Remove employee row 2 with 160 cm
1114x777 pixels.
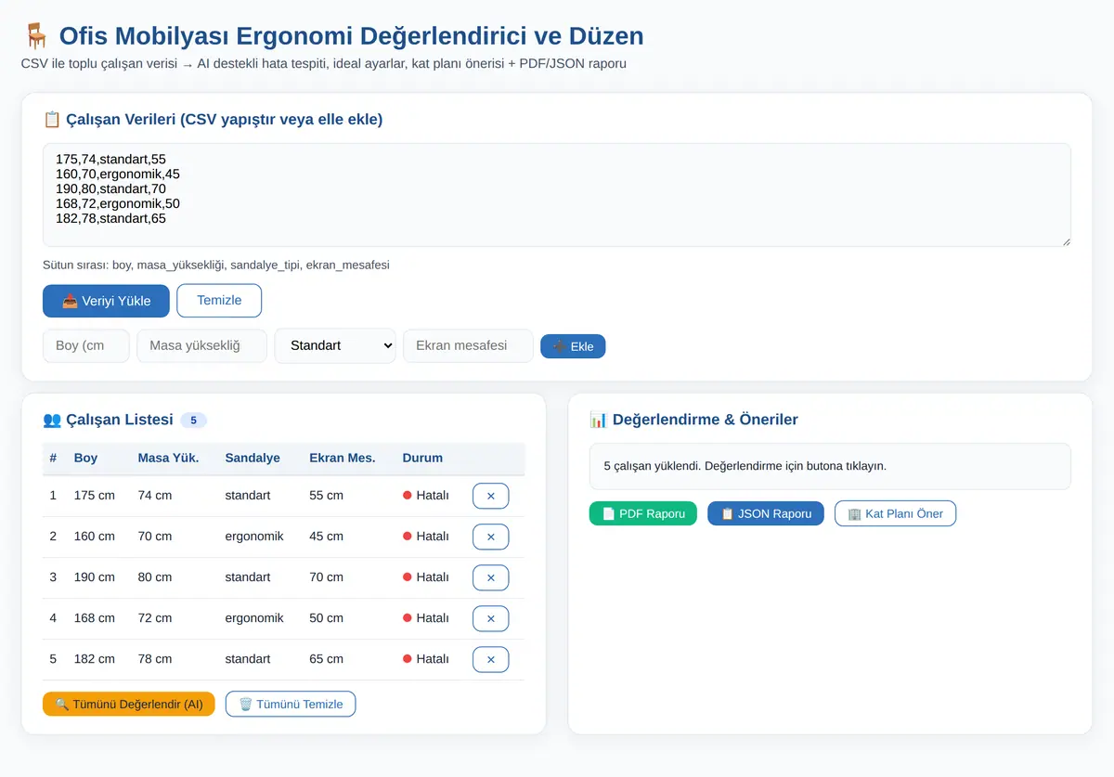tap(491, 537)
